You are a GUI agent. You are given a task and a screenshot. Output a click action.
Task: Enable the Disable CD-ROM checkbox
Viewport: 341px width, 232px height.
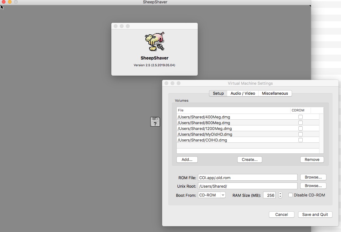point(290,195)
